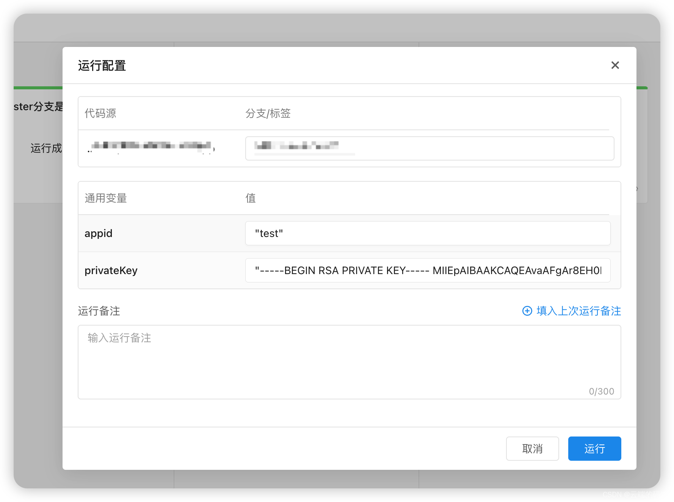Focus the appid value field containing "test"
This screenshot has height=502, width=674.
pyautogui.click(x=428, y=233)
